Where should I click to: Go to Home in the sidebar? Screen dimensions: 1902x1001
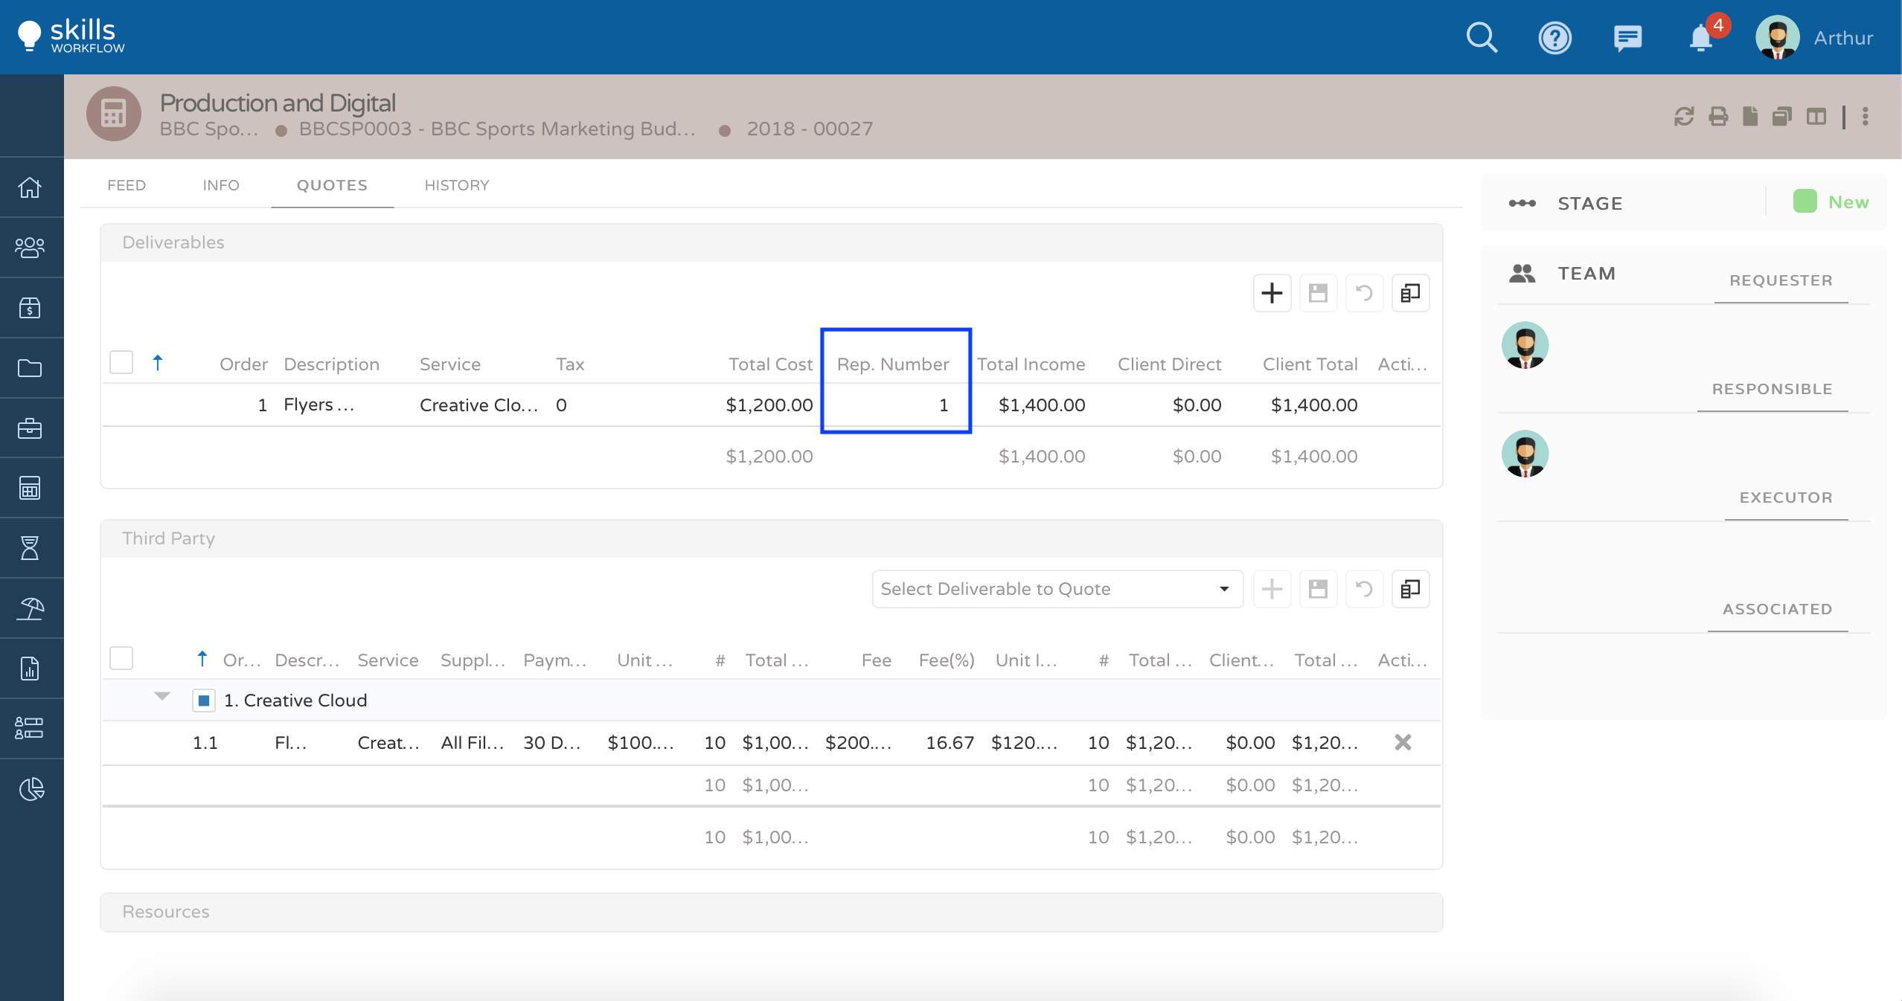(30, 187)
